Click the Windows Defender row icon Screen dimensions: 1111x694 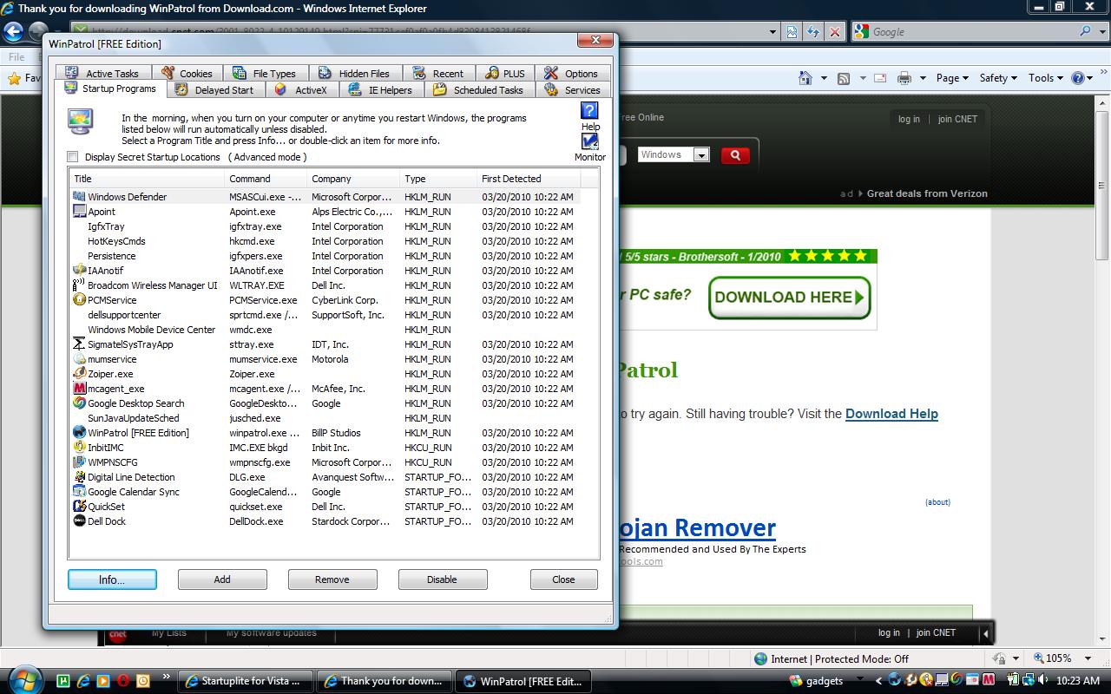pos(80,197)
